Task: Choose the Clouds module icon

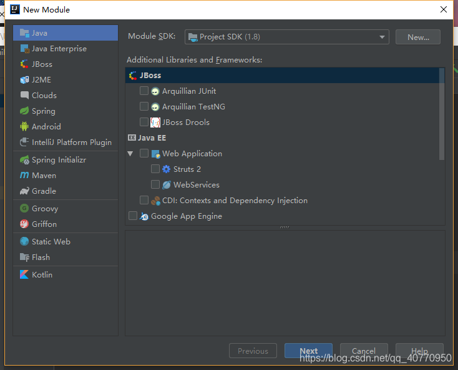Action: pyautogui.click(x=24, y=95)
